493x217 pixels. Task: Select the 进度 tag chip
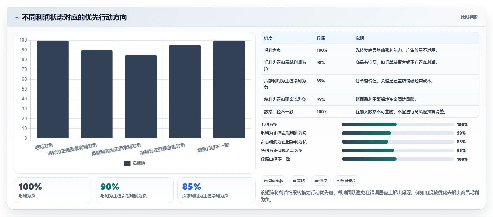(x=321, y=181)
